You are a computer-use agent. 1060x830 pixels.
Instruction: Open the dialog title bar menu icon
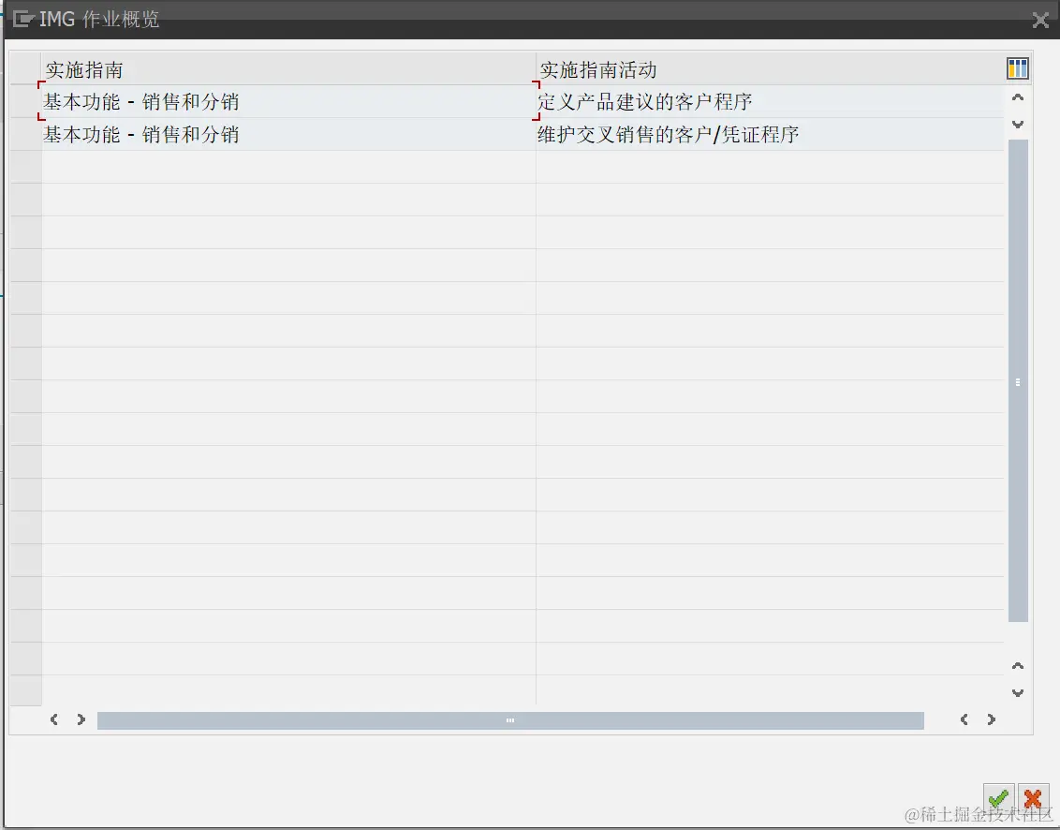tap(23, 19)
